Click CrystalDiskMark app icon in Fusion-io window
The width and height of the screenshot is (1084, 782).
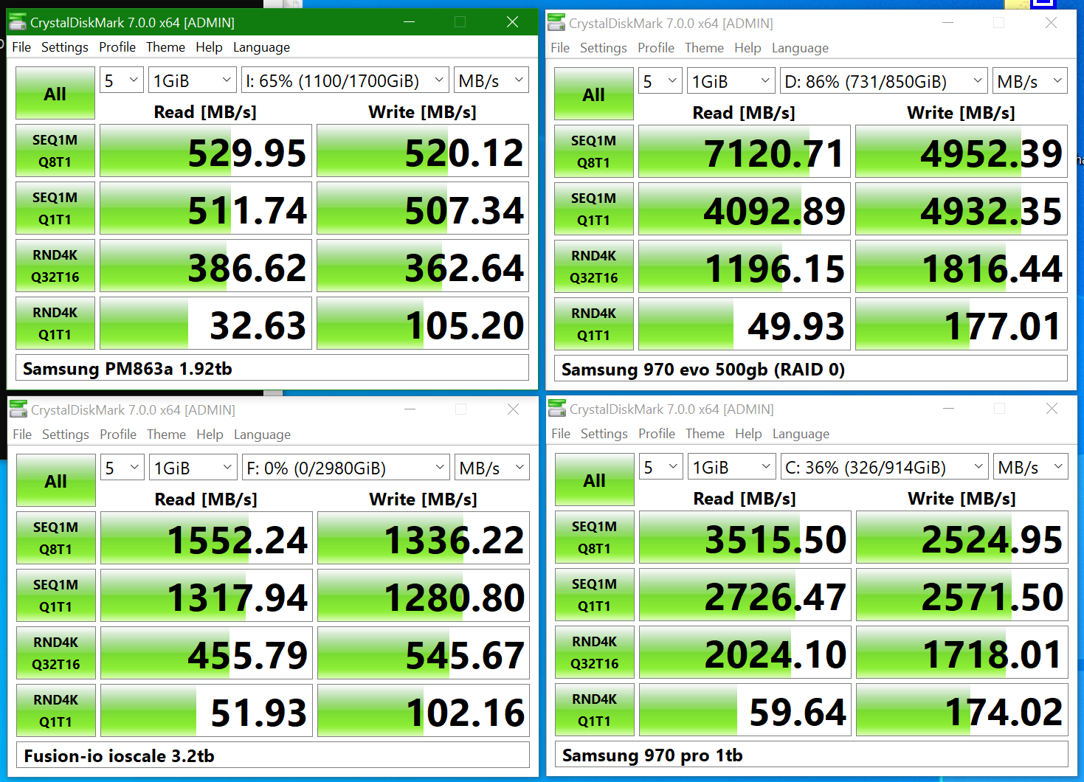[18, 409]
